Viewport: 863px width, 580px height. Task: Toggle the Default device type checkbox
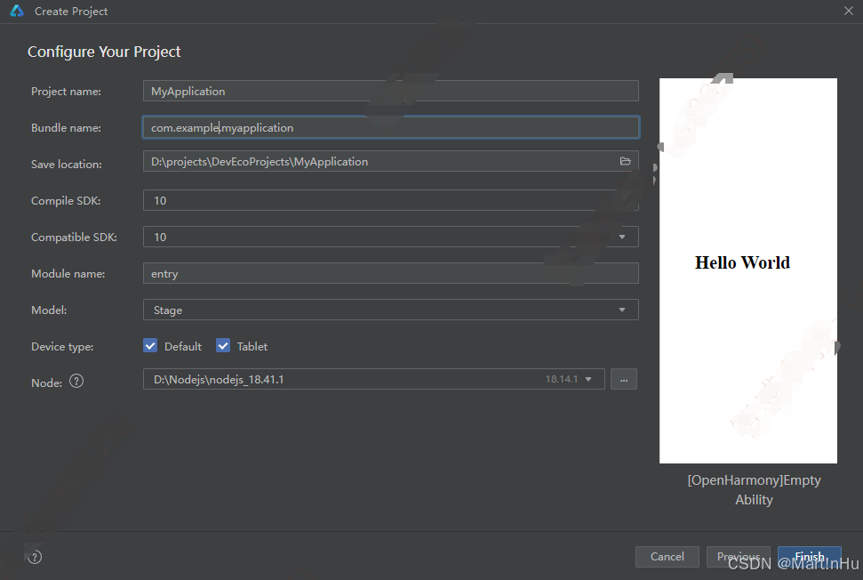tap(150, 346)
